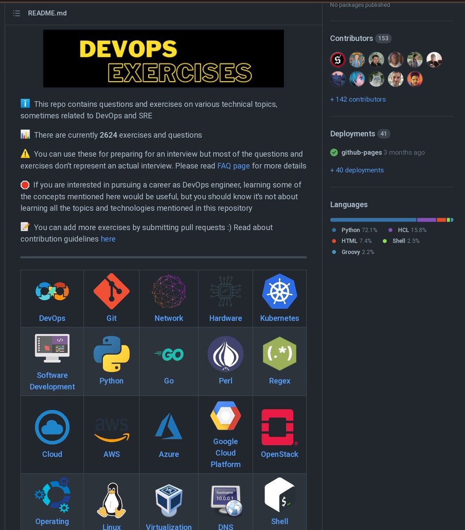The width and height of the screenshot is (465, 530).
Task: Click the Shell terminal icon
Action: coord(280,494)
